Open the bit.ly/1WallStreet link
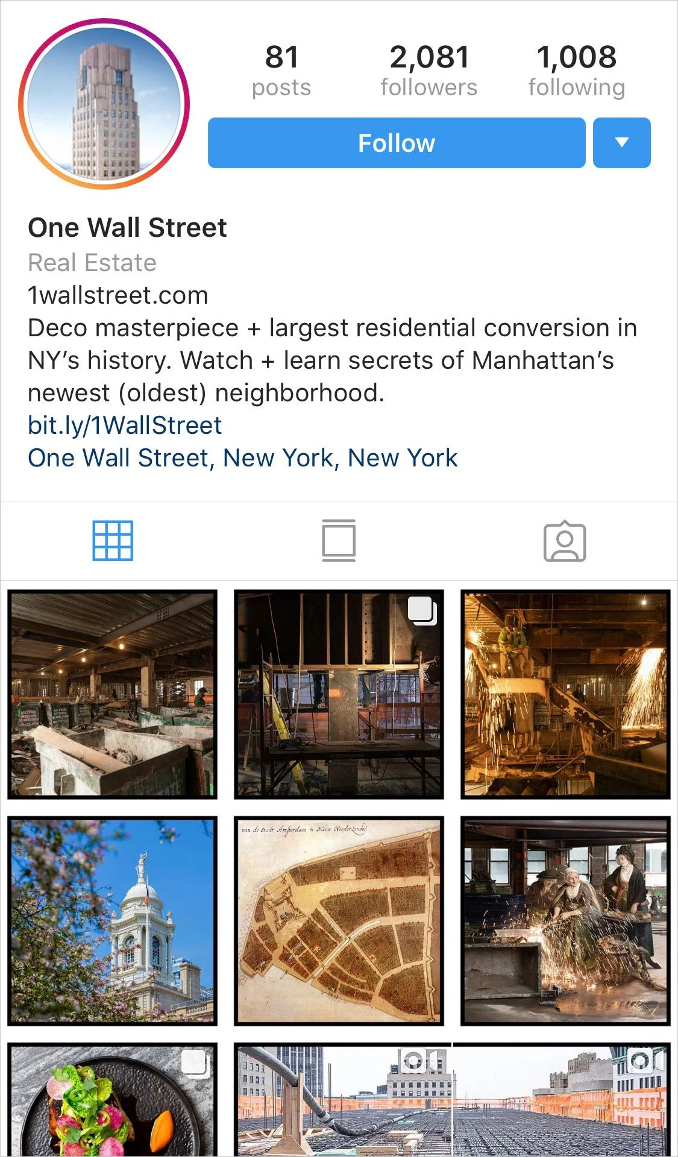Viewport: 678px width, 1157px height. (x=125, y=425)
